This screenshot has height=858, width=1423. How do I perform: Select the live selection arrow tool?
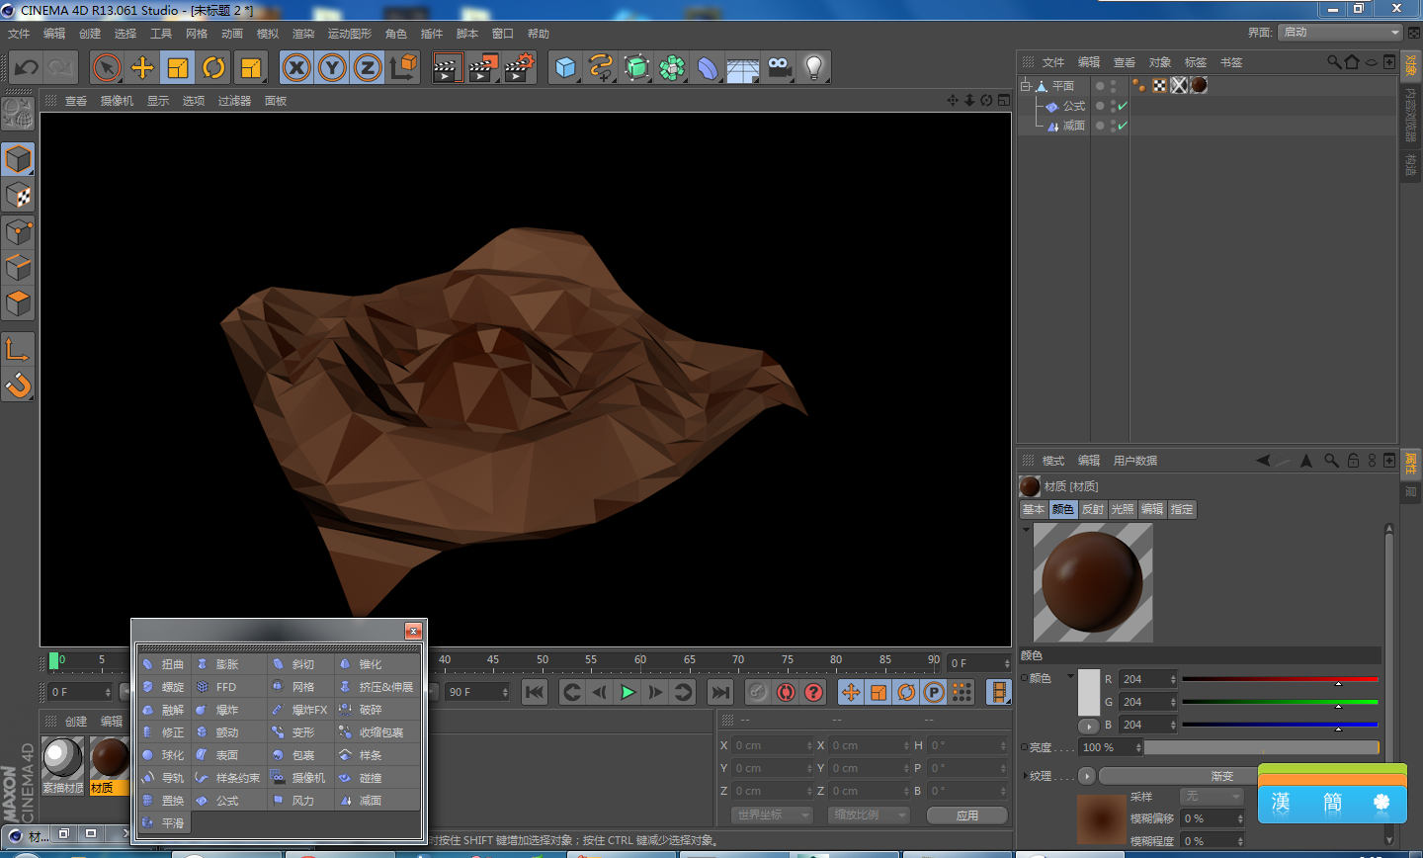pos(107,67)
